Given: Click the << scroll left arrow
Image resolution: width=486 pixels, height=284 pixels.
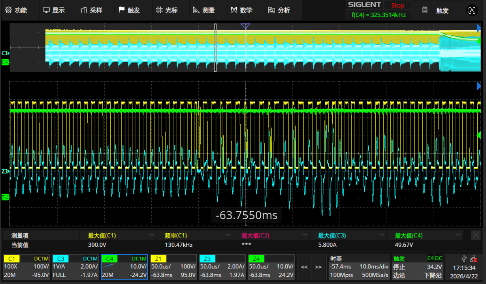Looking at the screenshot, I should pyautogui.click(x=304, y=267).
